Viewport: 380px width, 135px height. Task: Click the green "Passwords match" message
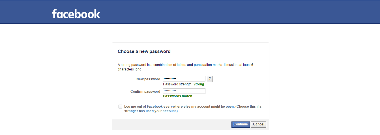(x=178, y=96)
